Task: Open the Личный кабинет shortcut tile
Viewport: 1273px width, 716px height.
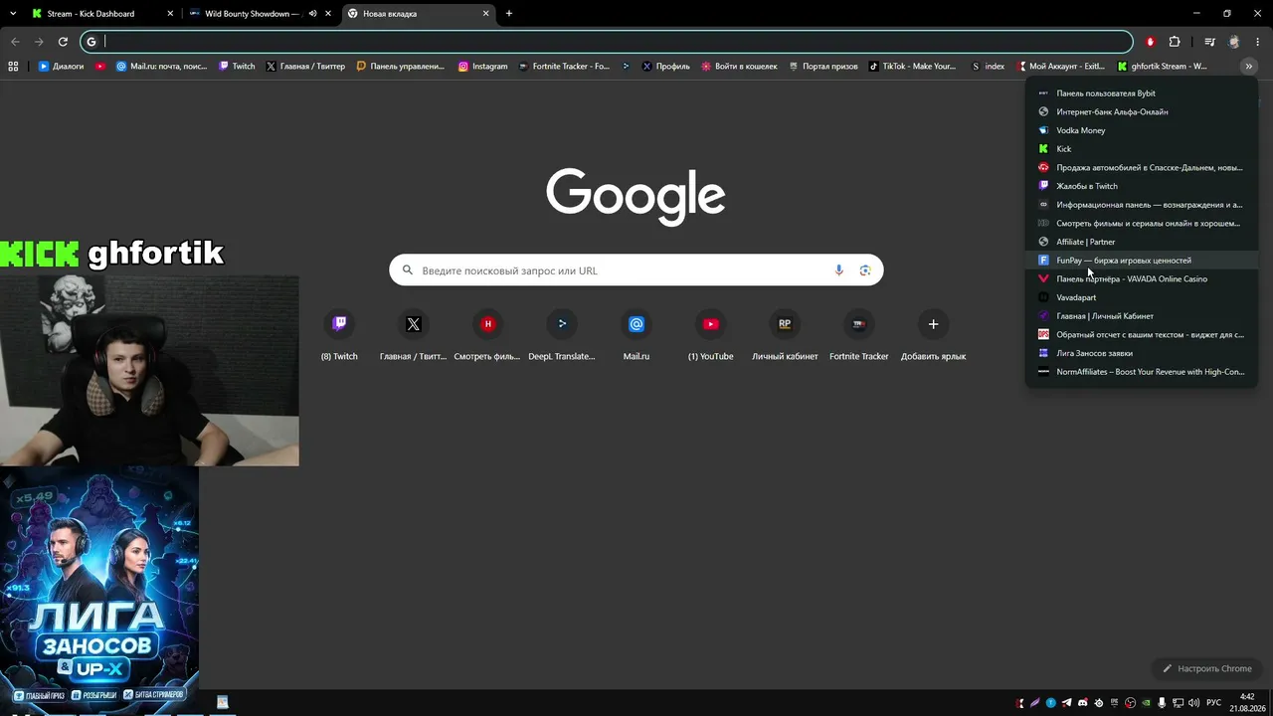Action: [785, 334]
